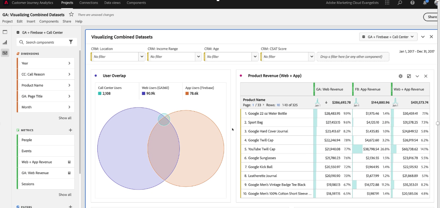Add a new metric with plus icon

coord(71,130)
